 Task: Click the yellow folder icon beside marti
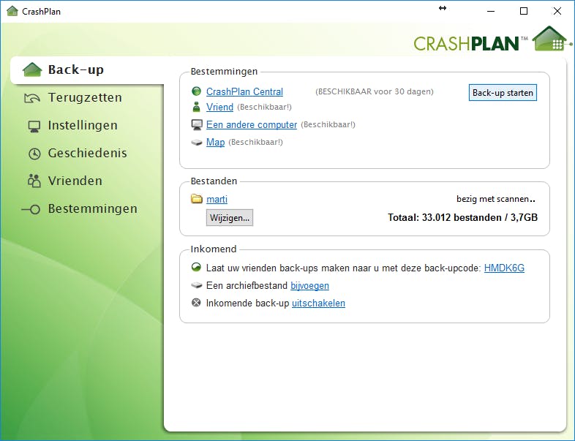[197, 199]
